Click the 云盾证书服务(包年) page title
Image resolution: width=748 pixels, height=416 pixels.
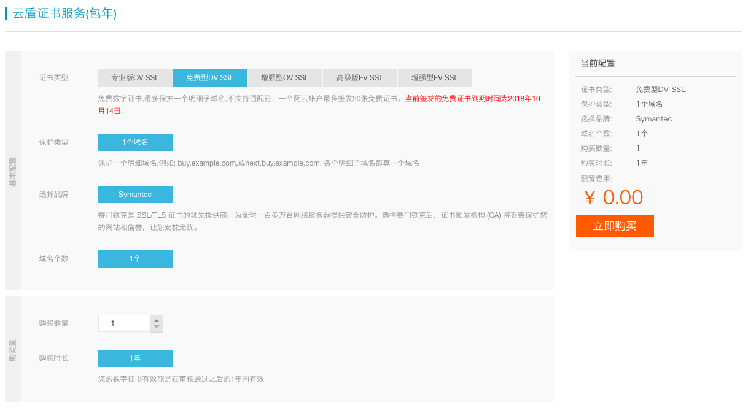(x=64, y=13)
